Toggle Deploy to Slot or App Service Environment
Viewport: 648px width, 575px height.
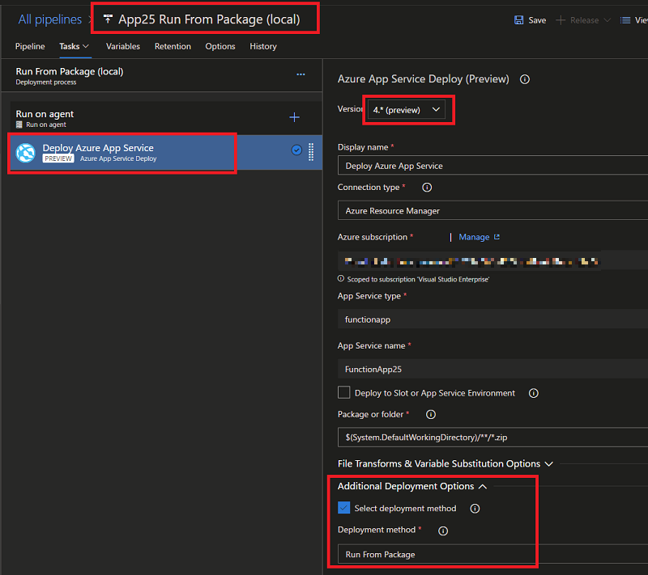click(343, 392)
